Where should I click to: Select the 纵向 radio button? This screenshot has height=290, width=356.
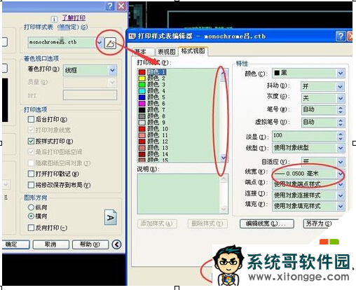click(x=31, y=207)
